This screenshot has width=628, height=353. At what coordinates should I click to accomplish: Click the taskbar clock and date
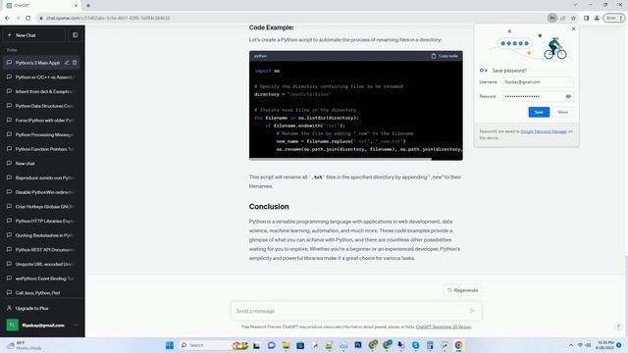point(604,345)
